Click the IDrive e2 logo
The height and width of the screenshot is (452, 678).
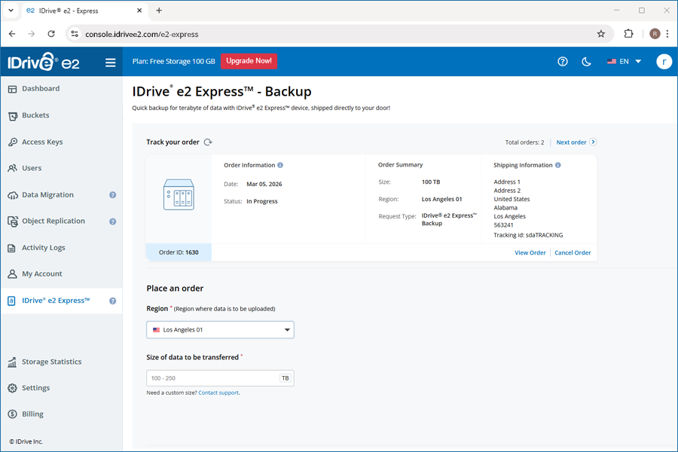click(x=44, y=63)
